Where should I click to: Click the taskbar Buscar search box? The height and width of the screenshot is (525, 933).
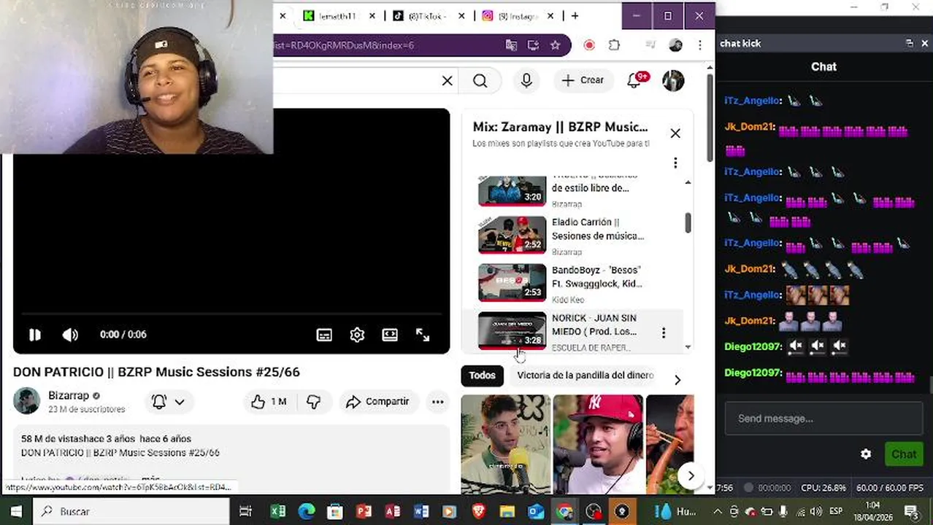coord(132,511)
